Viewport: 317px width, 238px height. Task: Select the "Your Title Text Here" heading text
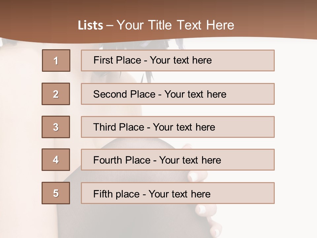pos(175,25)
